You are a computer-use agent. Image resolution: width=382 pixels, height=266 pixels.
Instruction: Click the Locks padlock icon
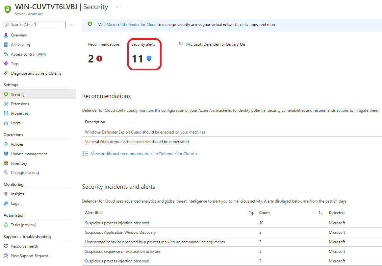pyautogui.click(x=6, y=123)
